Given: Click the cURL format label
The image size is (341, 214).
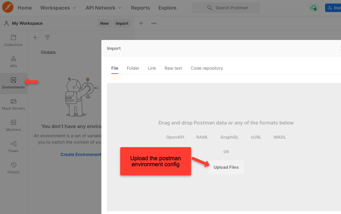Looking at the screenshot, I should point(256,137).
